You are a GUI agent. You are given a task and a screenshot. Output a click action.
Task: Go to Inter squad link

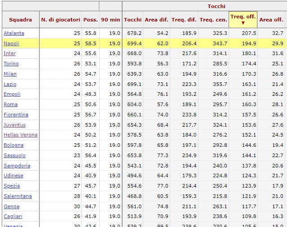9,54
